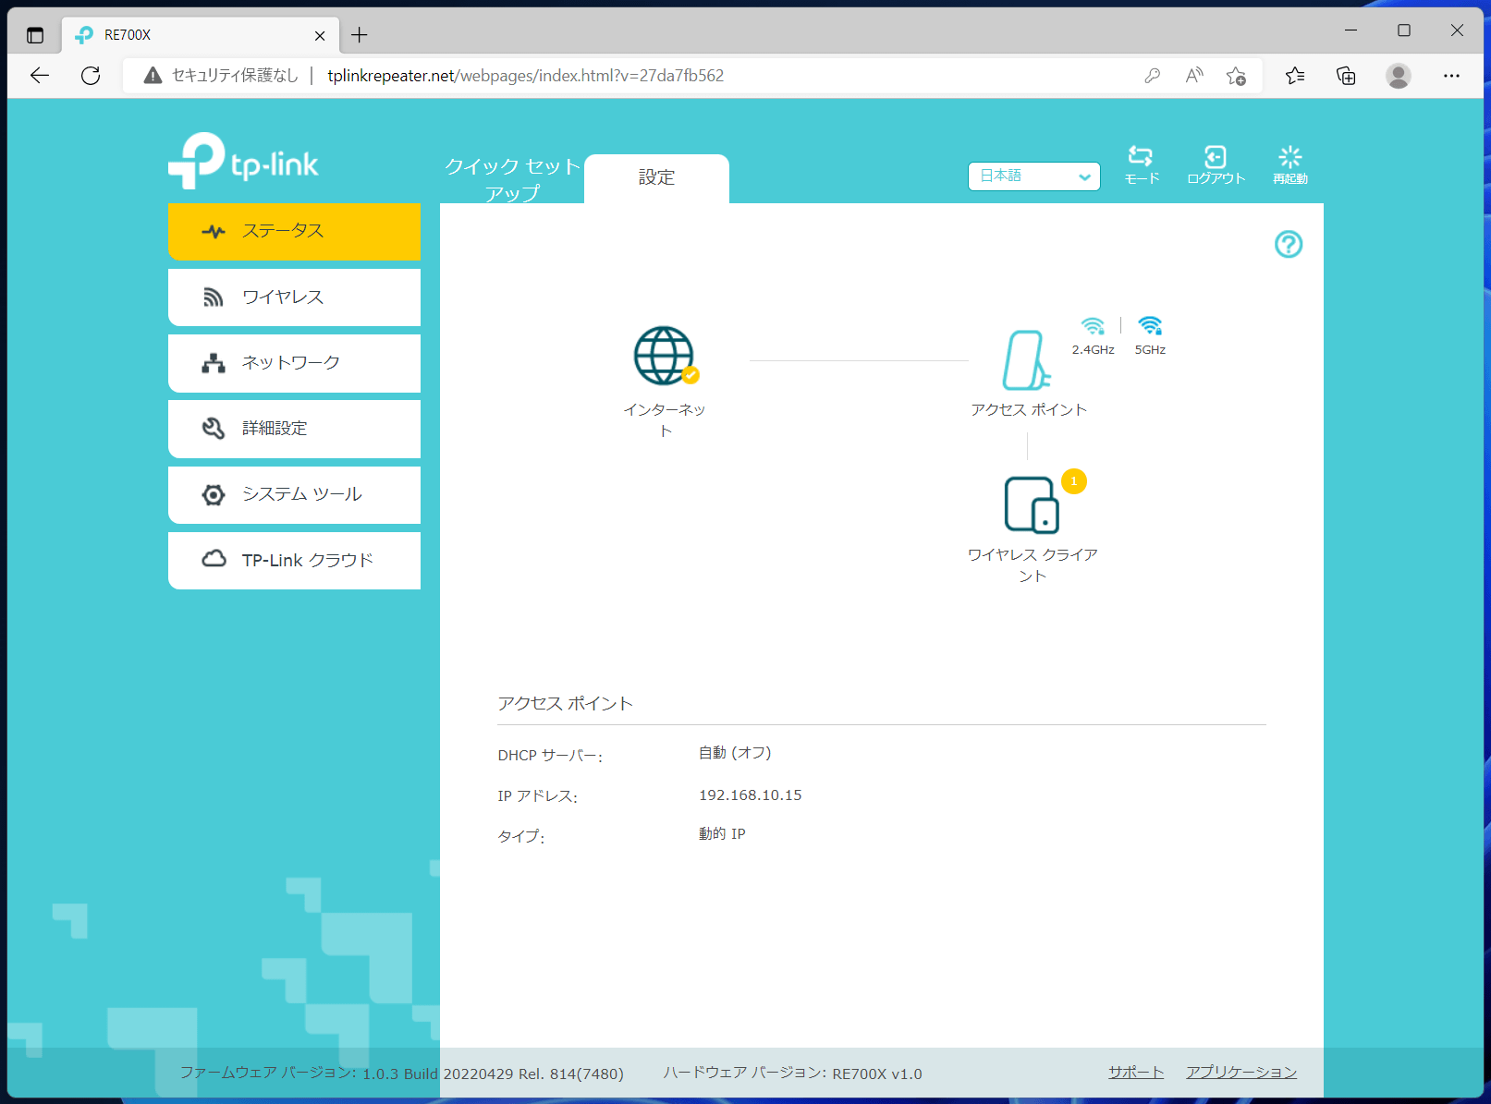
Task: Open the システム ツール menu
Action: click(294, 495)
